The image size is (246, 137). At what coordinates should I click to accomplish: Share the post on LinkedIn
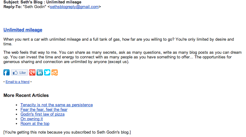tap(40, 72)
